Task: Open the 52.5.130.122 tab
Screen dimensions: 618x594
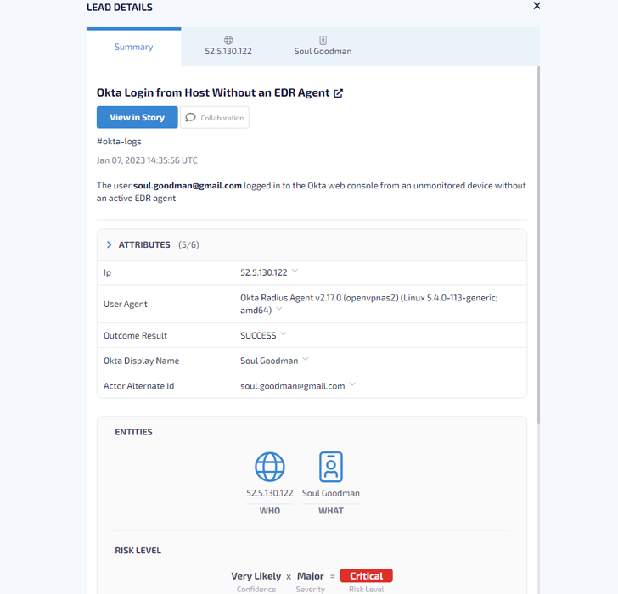Action: [x=228, y=47]
